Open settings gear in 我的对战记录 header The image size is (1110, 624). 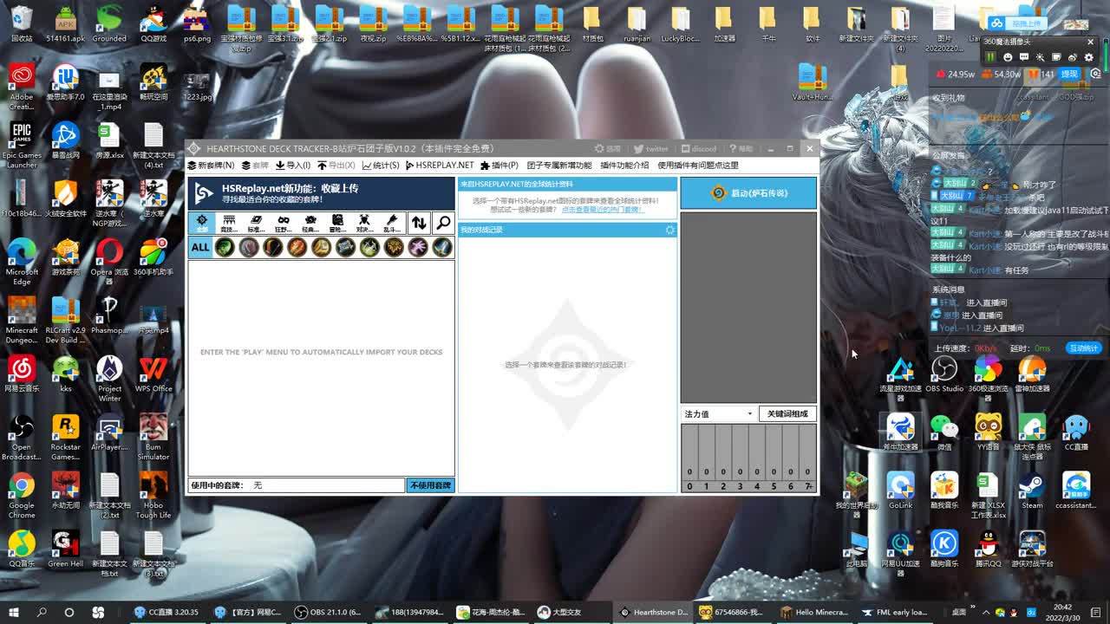tap(669, 230)
